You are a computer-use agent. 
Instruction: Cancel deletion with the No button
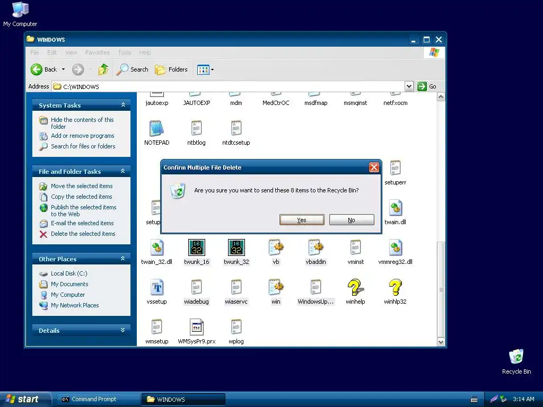coord(352,220)
